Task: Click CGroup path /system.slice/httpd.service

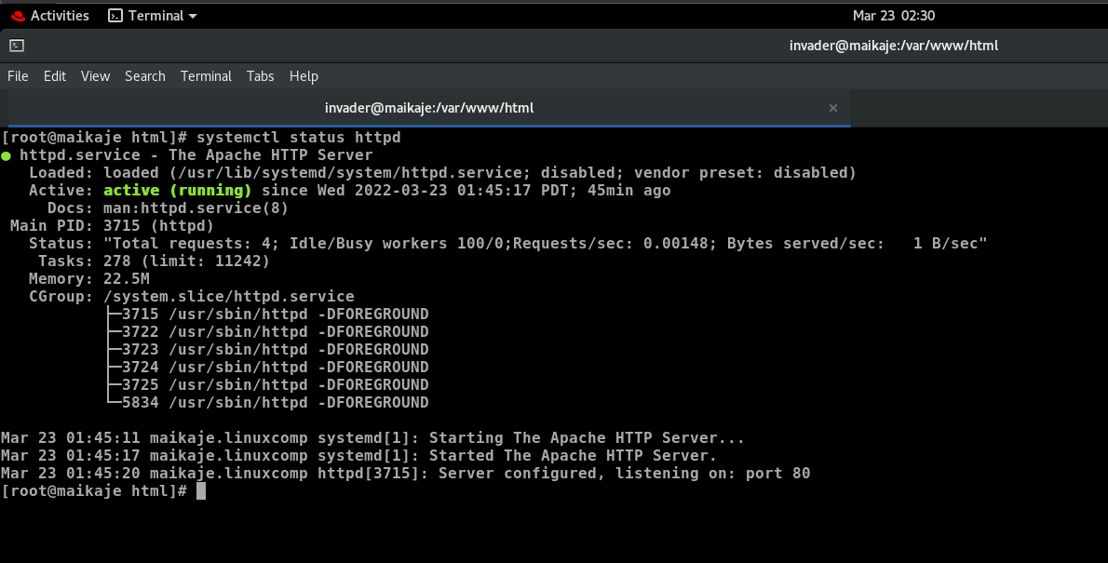Action: point(229,296)
